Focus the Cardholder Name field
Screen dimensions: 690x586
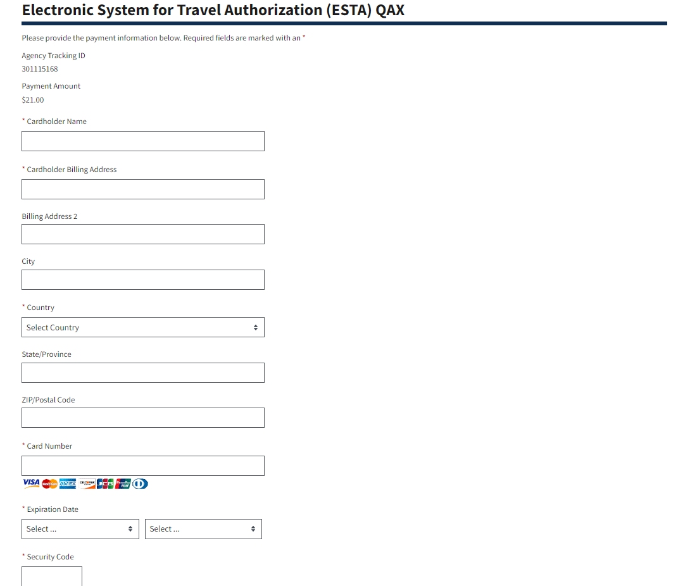click(142, 141)
